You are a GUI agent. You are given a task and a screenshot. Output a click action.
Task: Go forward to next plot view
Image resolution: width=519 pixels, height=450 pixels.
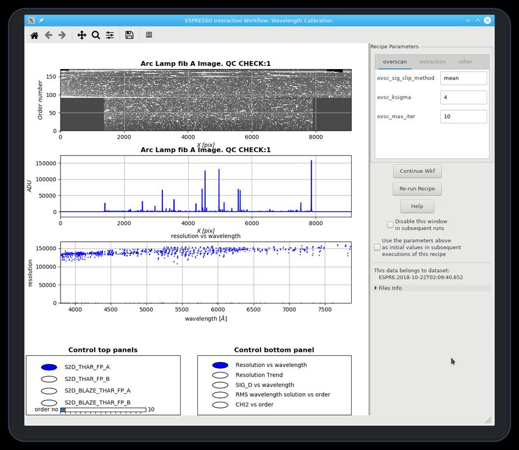pyautogui.click(x=62, y=35)
